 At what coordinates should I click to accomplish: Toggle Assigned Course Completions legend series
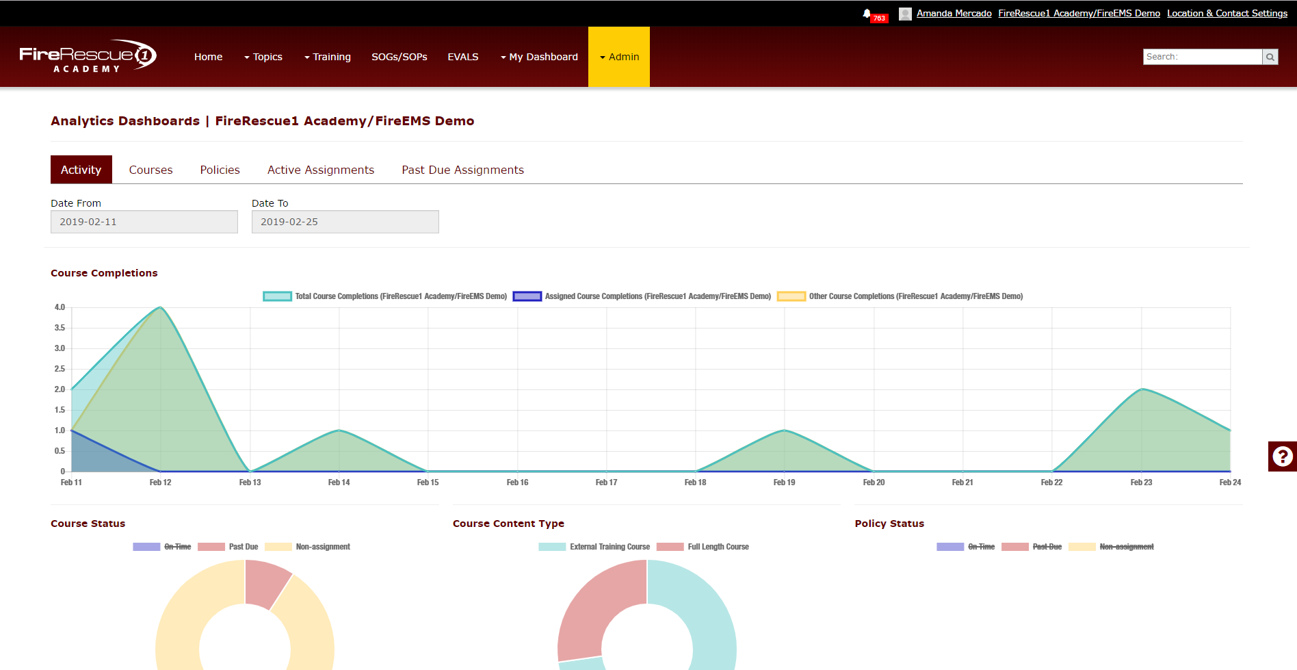point(642,296)
